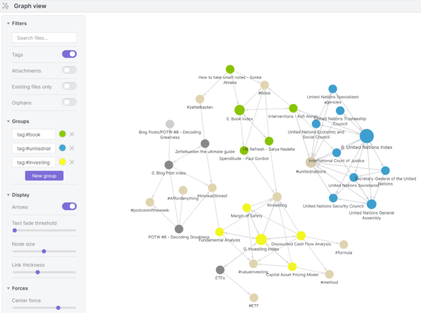Click the 0. Book Index node
This screenshot has width=421, height=313.
point(240,110)
